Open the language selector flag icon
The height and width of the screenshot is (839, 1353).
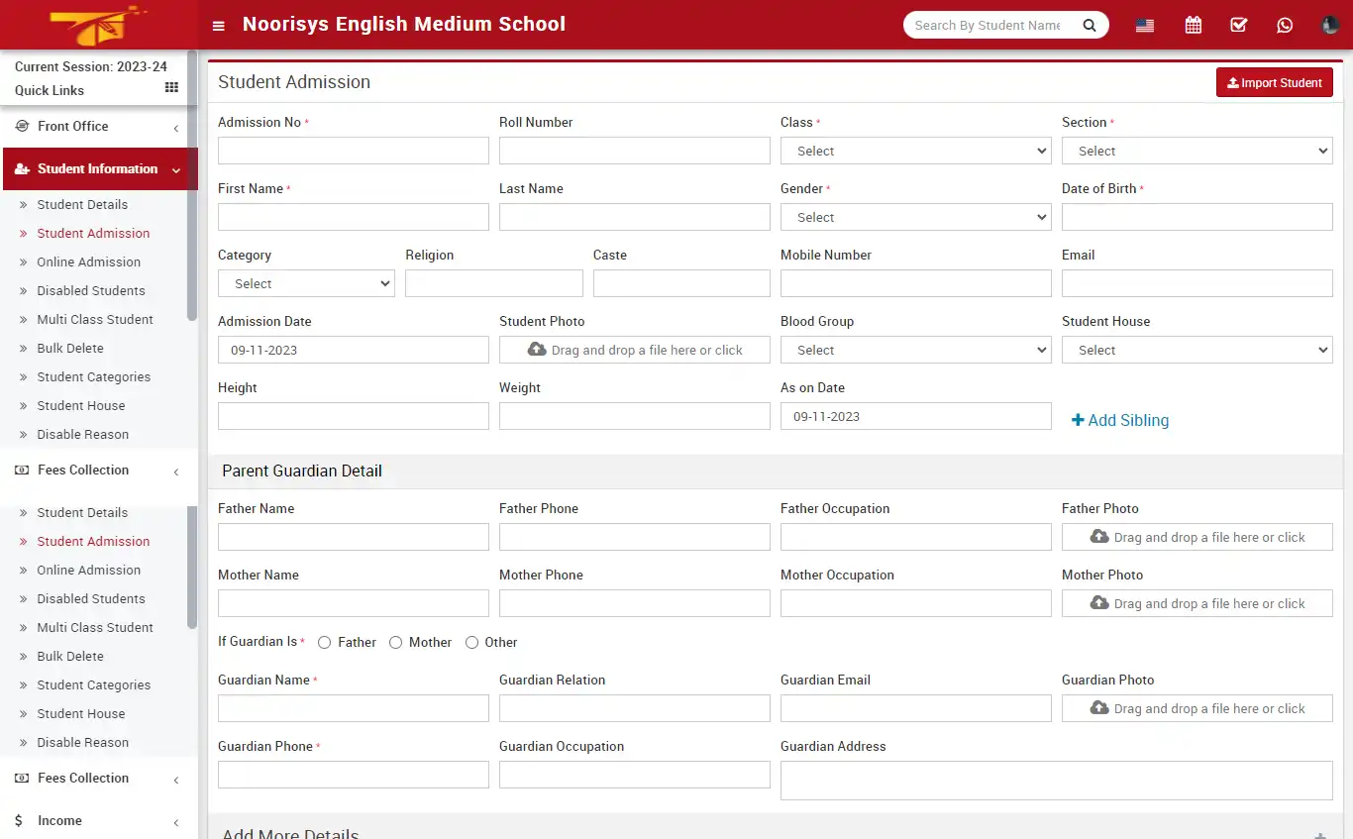pos(1144,25)
